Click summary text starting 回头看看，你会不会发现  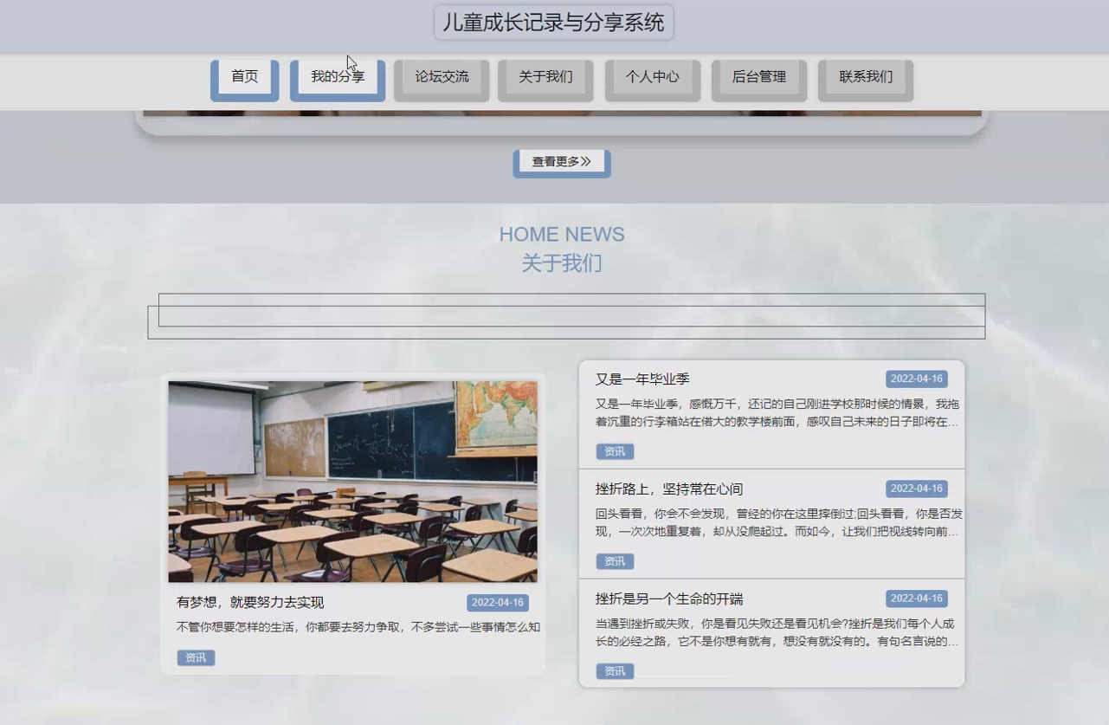[x=778, y=523]
